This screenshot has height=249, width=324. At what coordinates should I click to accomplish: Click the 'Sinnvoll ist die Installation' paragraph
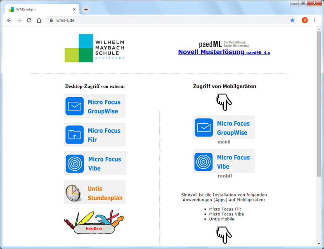(224, 197)
